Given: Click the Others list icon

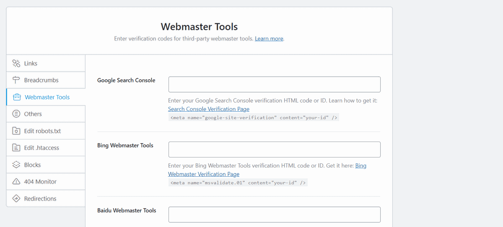Looking at the screenshot, I should [16, 114].
